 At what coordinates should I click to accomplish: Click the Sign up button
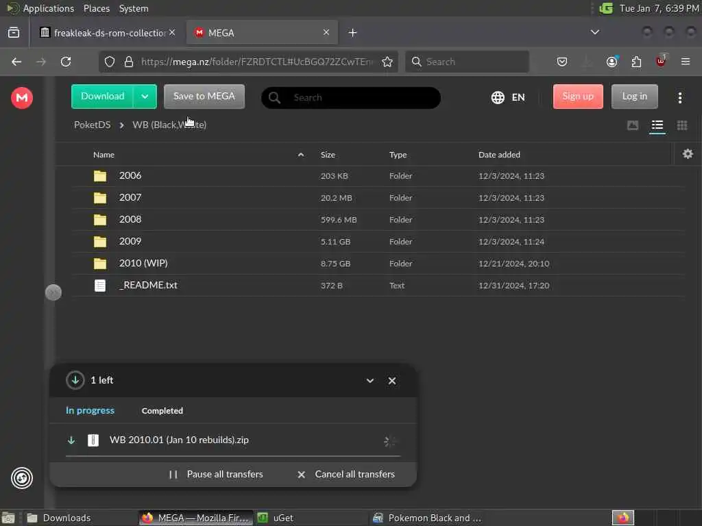coord(578,97)
